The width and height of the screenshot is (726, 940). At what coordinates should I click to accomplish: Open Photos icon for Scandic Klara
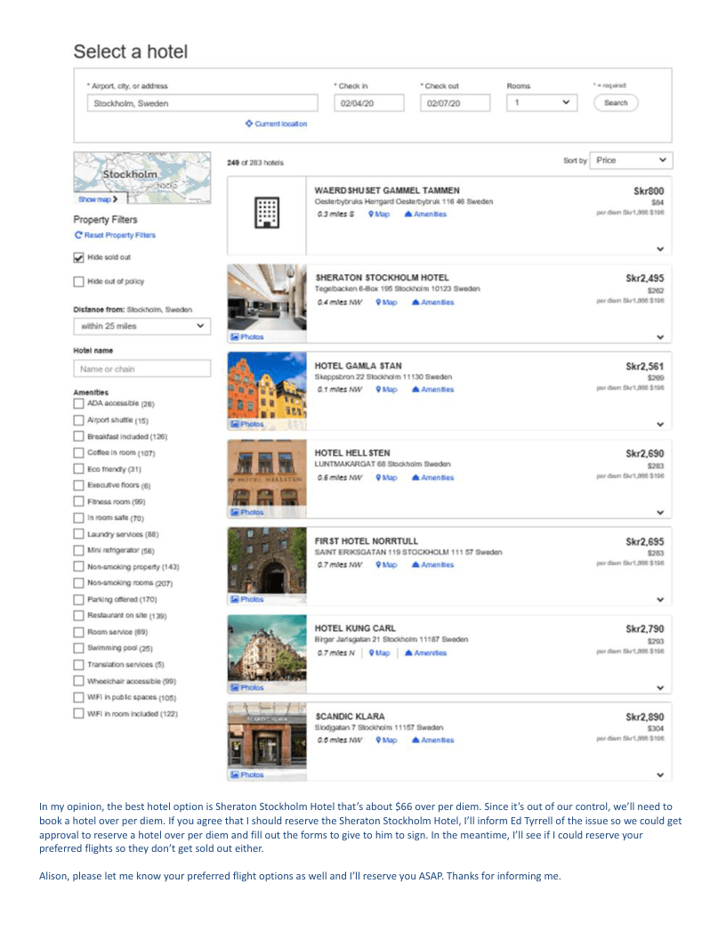pyautogui.click(x=235, y=774)
